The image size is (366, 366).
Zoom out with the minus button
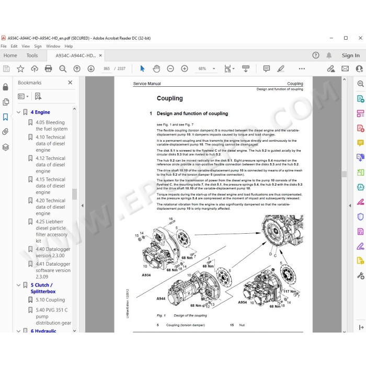(170, 68)
